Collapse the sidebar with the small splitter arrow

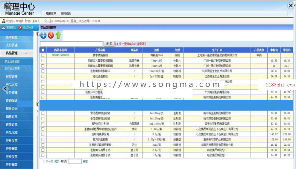pos(37,111)
